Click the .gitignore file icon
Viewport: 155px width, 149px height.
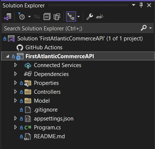click(x=28, y=110)
